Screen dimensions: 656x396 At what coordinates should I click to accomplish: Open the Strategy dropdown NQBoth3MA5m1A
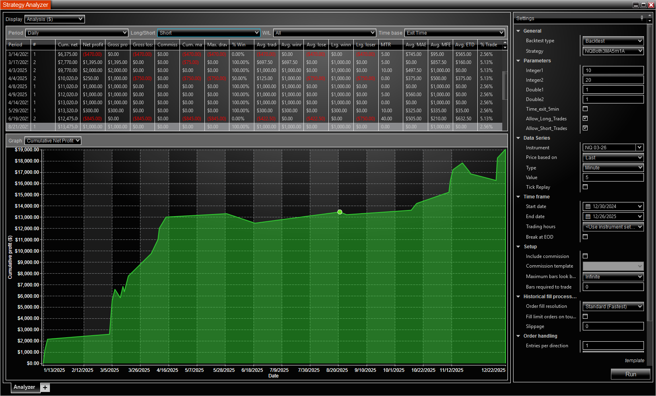pyautogui.click(x=613, y=51)
